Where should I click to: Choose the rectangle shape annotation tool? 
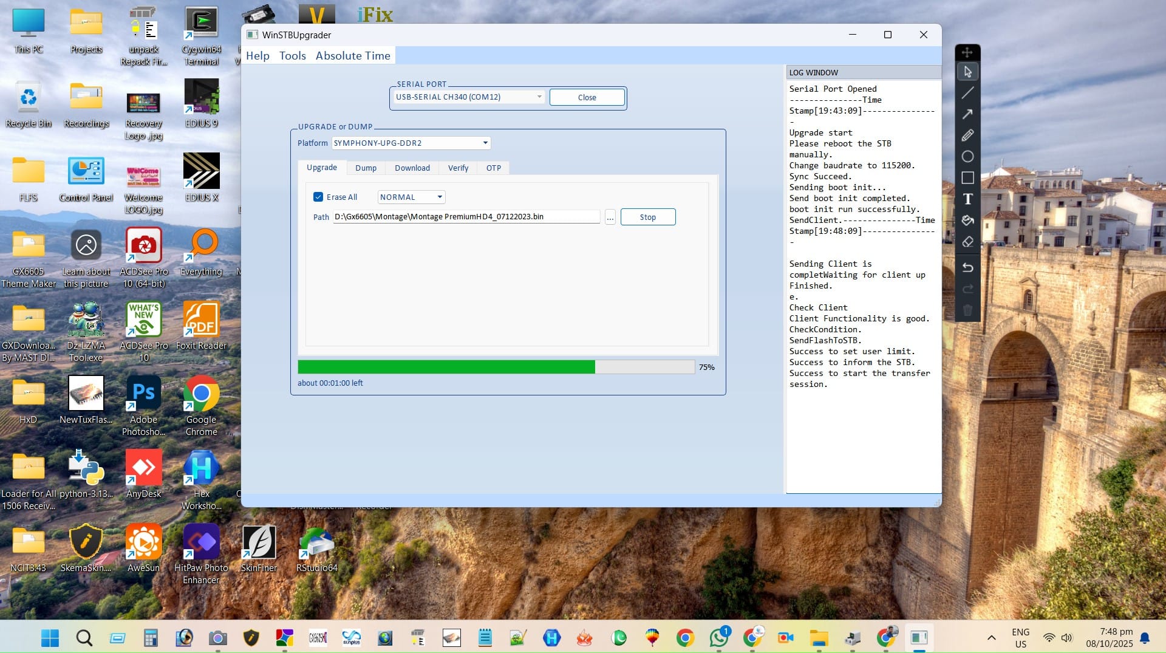point(967,178)
